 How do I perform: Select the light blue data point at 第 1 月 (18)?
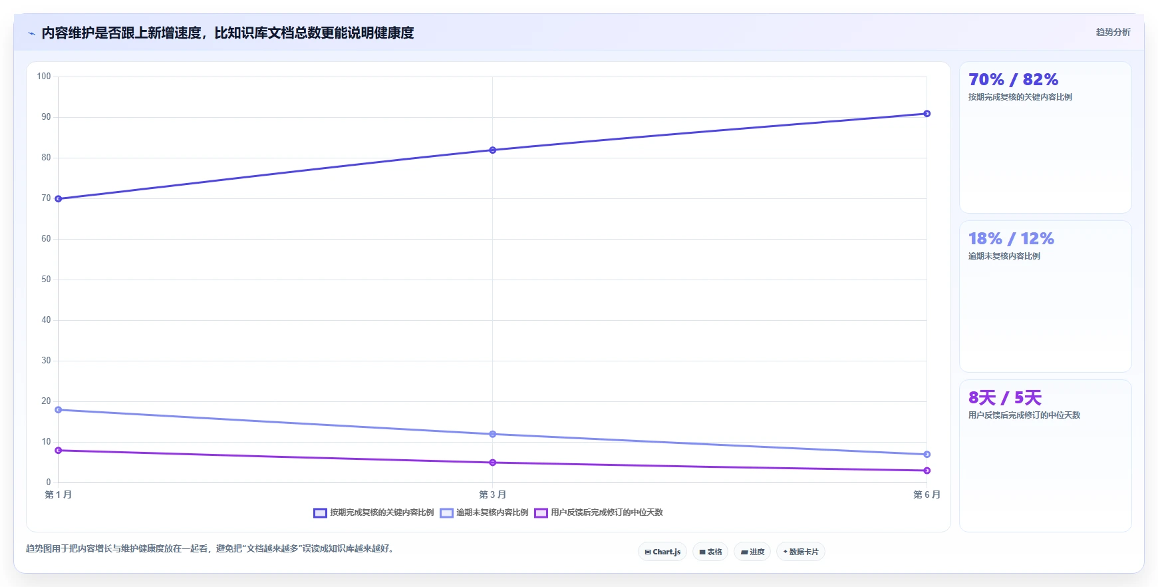(59, 410)
